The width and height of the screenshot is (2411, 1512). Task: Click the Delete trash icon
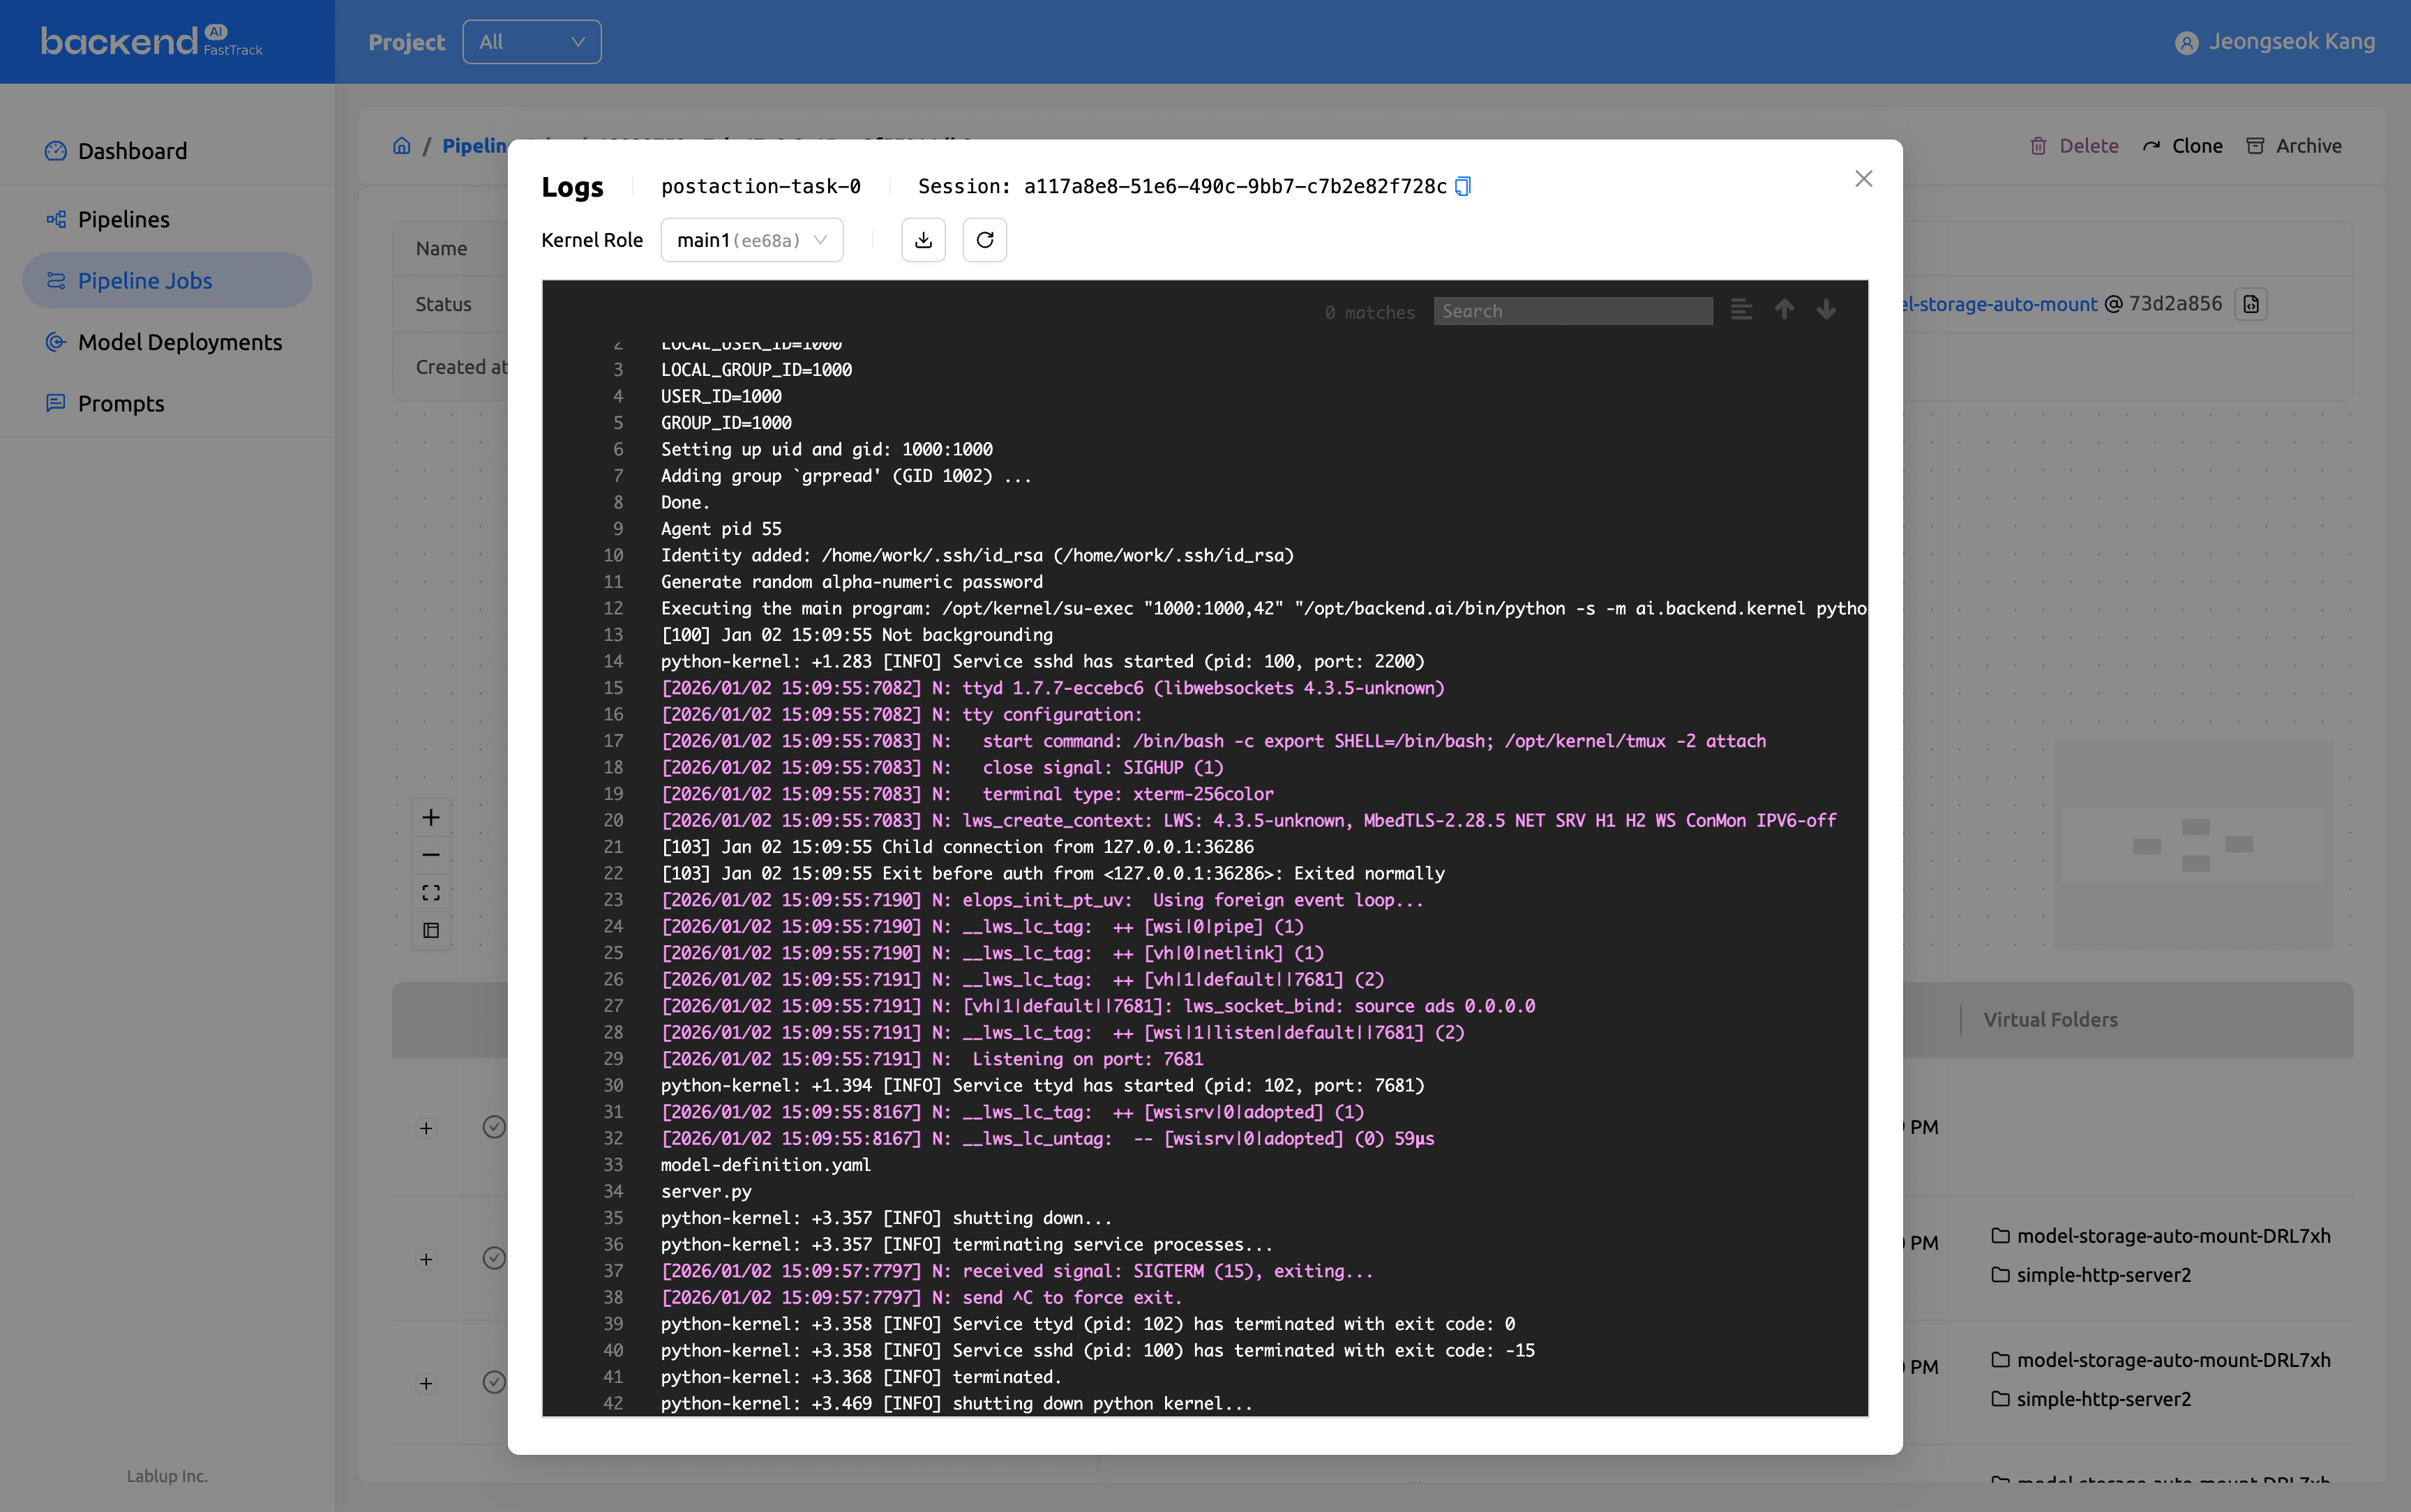[2038, 146]
